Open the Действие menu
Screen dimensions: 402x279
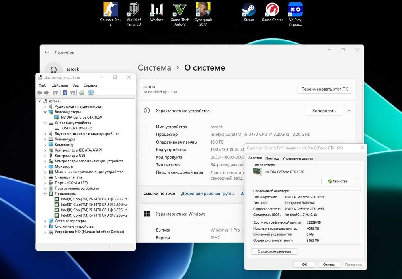pyautogui.click(x=60, y=85)
